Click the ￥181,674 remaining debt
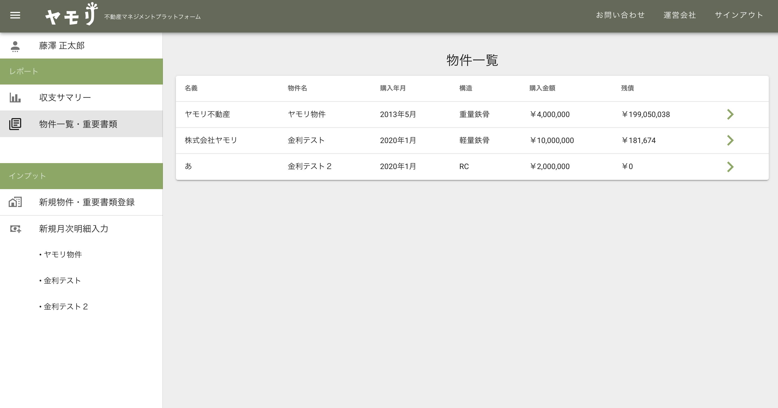The image size is (778, 408). pos(638,140)
